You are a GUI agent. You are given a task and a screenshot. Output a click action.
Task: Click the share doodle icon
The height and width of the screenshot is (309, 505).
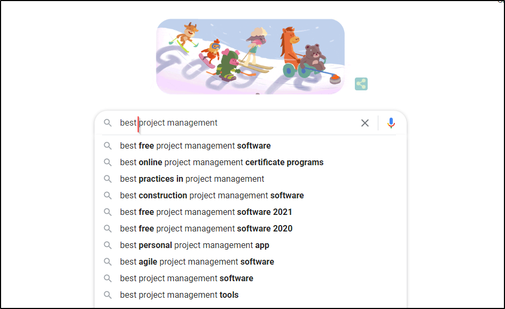point(361,84)
